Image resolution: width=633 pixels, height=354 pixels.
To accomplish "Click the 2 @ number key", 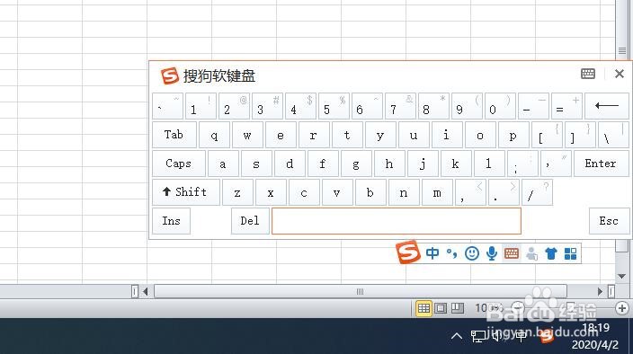I will pyautogui.click(x=234, y=106).
